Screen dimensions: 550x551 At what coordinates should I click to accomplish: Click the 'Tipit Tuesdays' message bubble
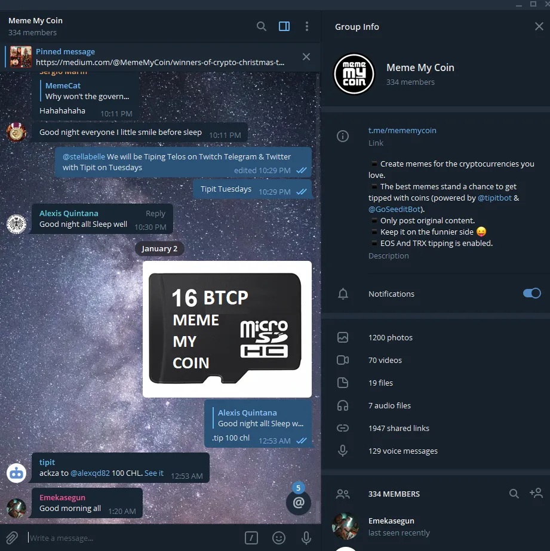(x=253, y=189)
